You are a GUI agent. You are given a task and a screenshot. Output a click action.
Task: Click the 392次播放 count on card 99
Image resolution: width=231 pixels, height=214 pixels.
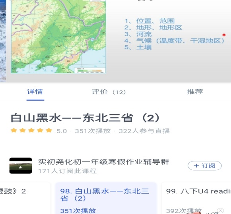pyautogui.click(x=184, y=211)
